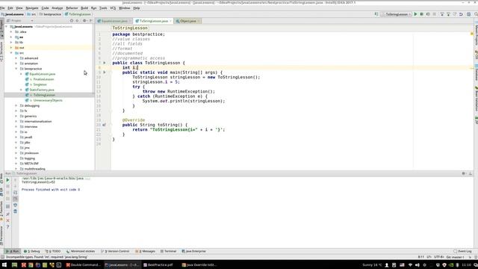The width and height of the screenshot is (478, 269).
Task: Open the Debug tool window button
Action: click(x=32, y=251)
